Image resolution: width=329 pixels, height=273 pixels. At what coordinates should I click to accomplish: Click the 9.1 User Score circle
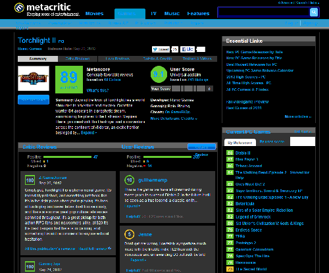click(x=159, y=74)
